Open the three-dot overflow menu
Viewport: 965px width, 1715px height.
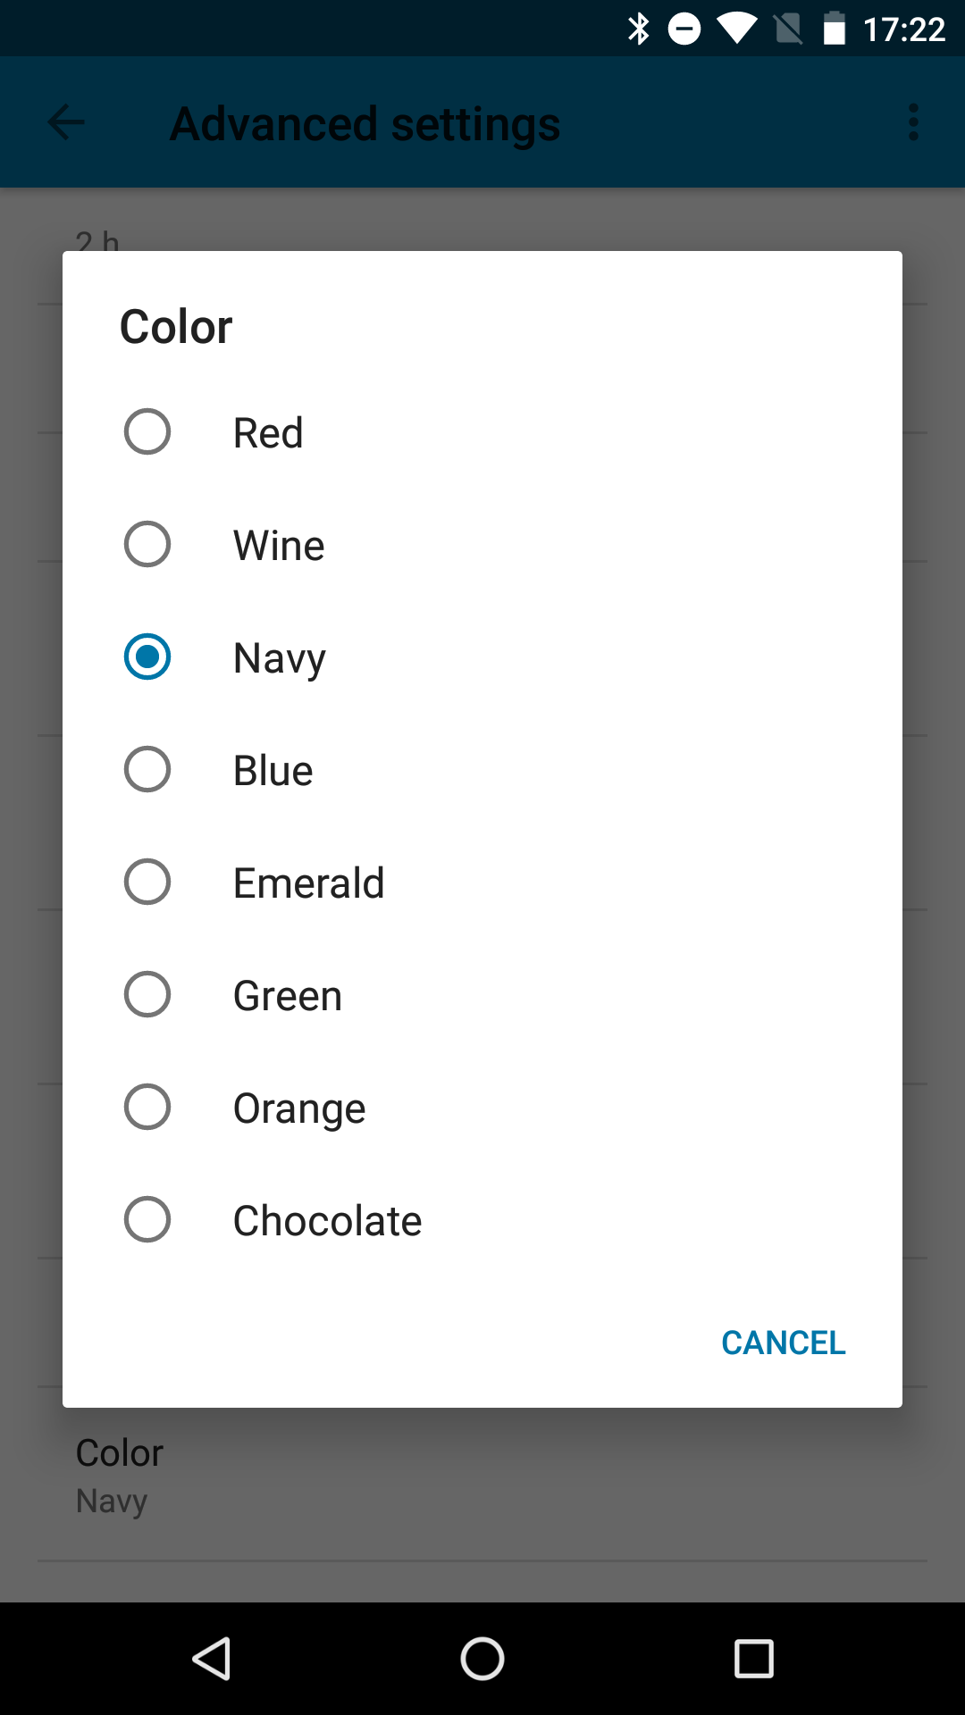pyautogui.click(x=913, y=122)
